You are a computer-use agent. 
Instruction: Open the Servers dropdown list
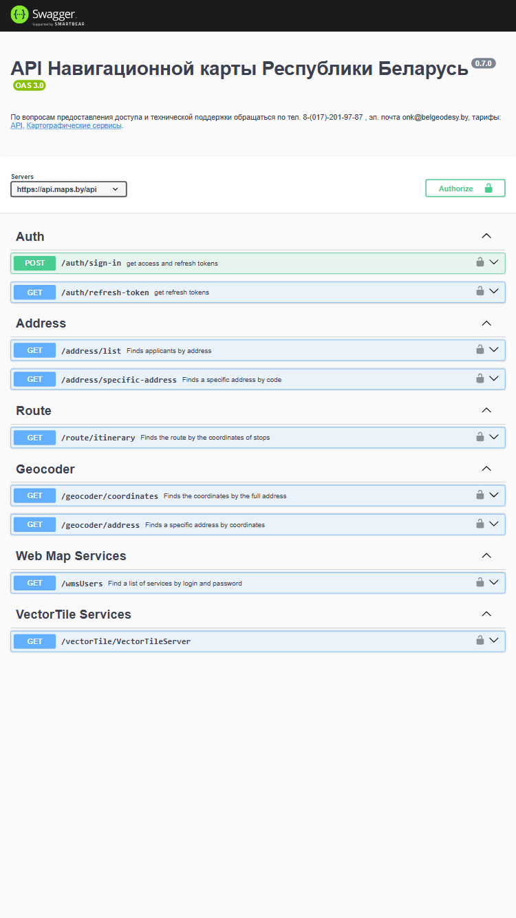69,189
